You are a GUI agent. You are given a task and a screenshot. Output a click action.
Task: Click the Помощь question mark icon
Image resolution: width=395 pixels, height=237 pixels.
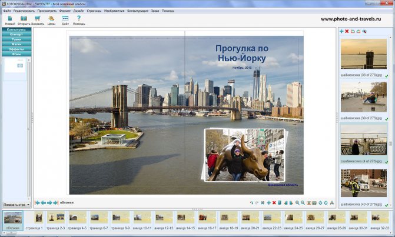(x=79, y=18)
